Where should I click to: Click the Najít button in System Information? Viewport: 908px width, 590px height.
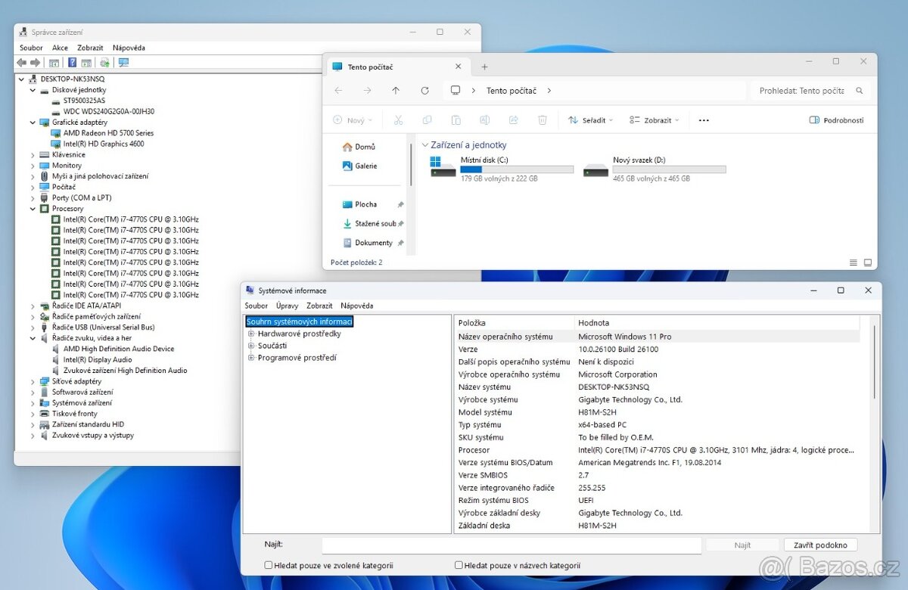pos(742,545)
